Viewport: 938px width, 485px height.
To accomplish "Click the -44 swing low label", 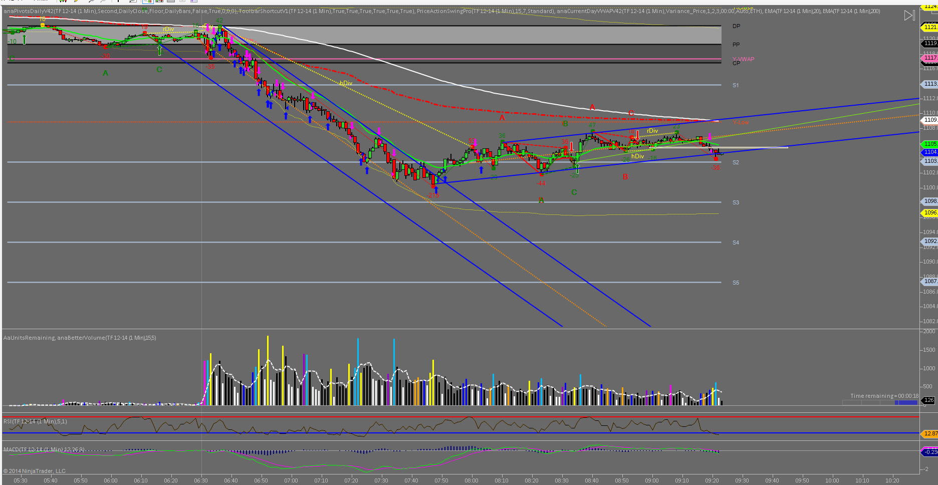I will tap(541, 183).
